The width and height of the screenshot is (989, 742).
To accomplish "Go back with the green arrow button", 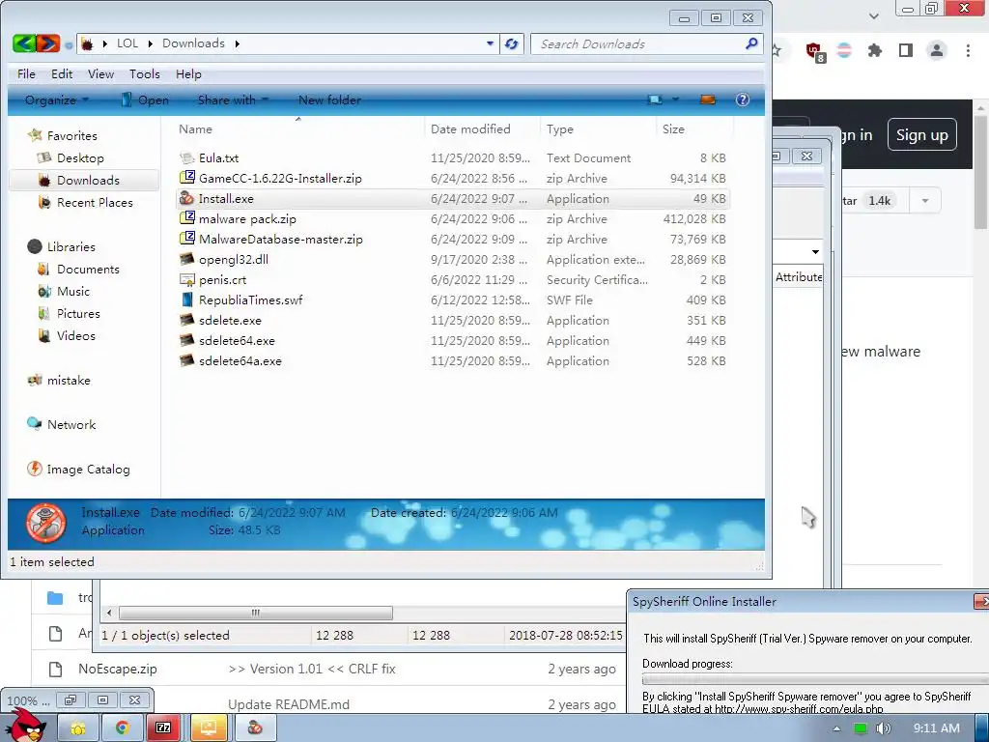I will pyautogui.click(x=24, y=43).
